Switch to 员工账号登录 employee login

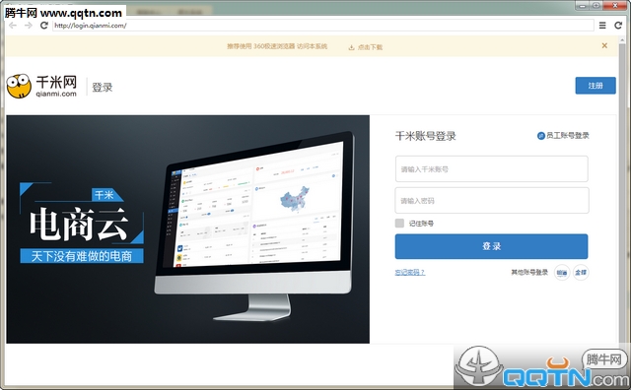563,136
